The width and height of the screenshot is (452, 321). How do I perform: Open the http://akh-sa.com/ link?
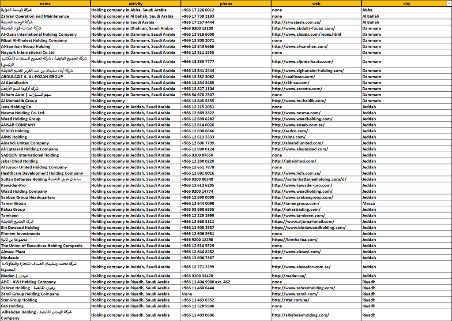point(290,82)
